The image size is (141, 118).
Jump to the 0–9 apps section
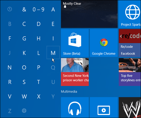[38, 9]
